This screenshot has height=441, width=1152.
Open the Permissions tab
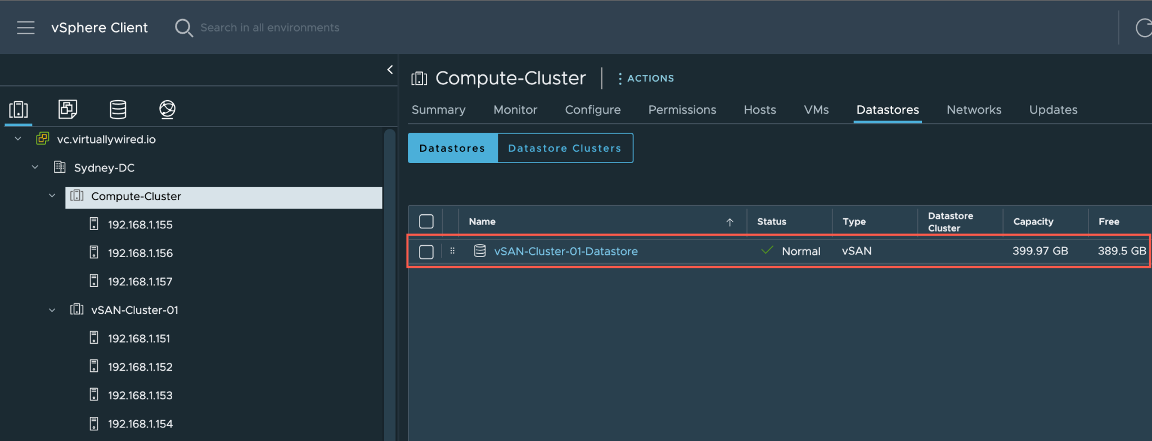(682, 110)
